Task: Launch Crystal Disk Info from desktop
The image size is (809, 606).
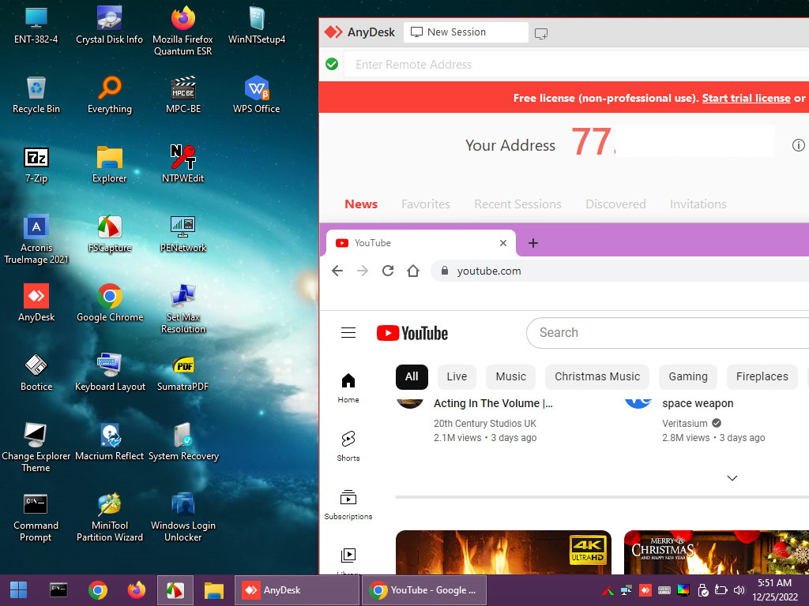Action: tap(109, 26)
